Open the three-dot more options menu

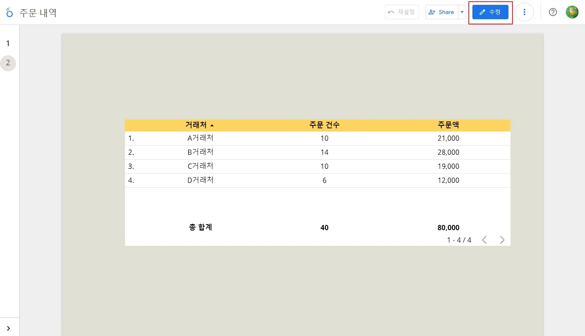(524, 12)
